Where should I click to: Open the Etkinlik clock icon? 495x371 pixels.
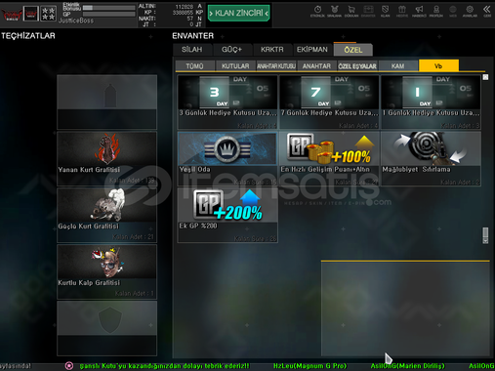click(317, 11)
